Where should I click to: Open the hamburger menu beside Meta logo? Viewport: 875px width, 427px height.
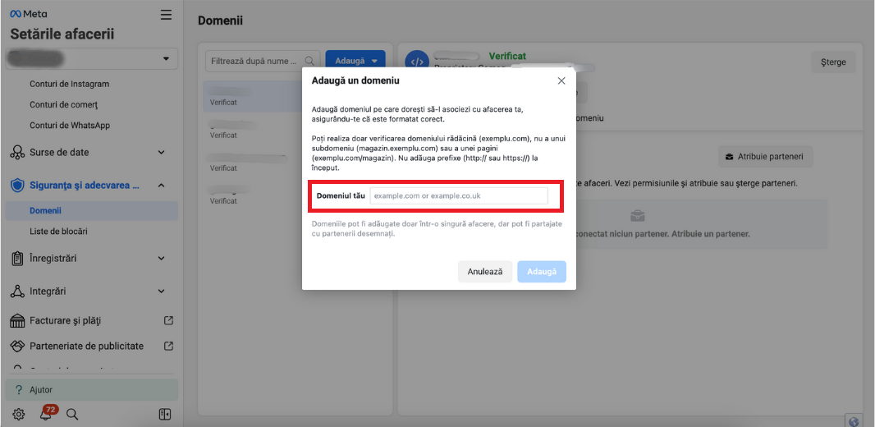point(167,15)
